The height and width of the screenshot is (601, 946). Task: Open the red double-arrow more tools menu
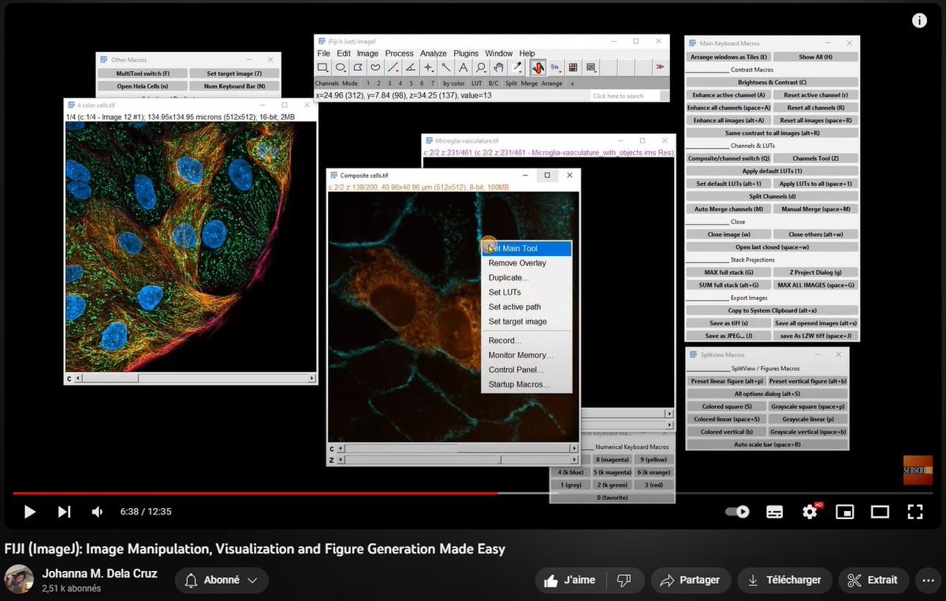click(x=660, y=68)
